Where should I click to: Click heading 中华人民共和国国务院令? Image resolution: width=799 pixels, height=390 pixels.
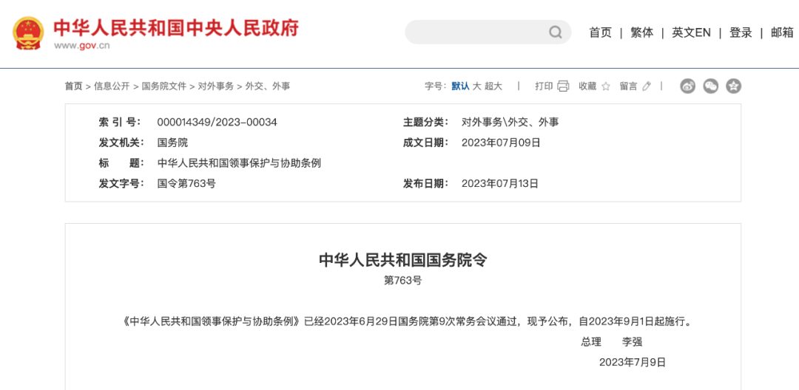[403, 260]
